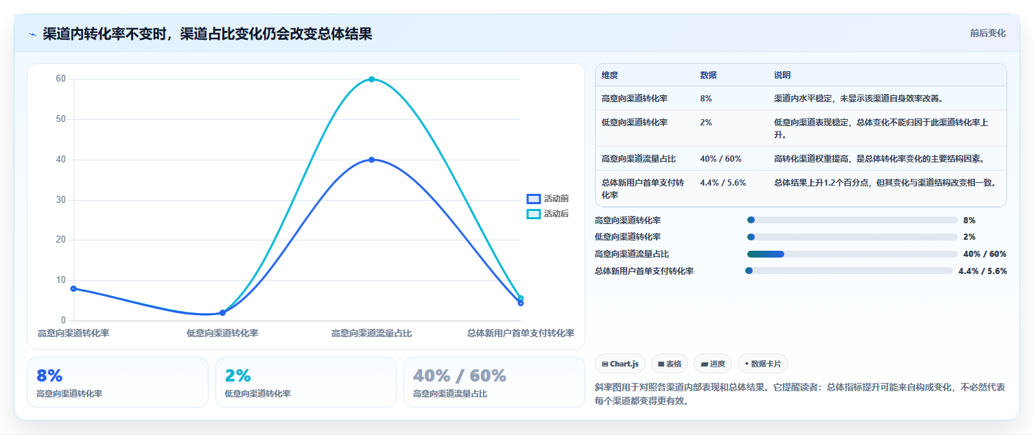Click the 斜率图 description paragraph
Image resolution: width=1034 pixels, height=435 pixels.
(801, 394)
